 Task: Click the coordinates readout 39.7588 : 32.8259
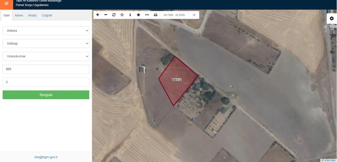[x=174, y=15]
